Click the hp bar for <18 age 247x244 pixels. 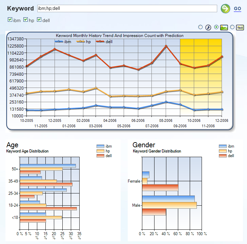[x=41, y=218]
